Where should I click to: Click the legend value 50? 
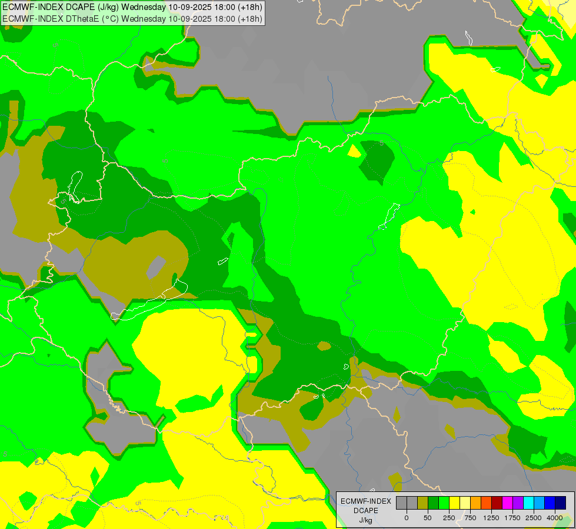428,518
